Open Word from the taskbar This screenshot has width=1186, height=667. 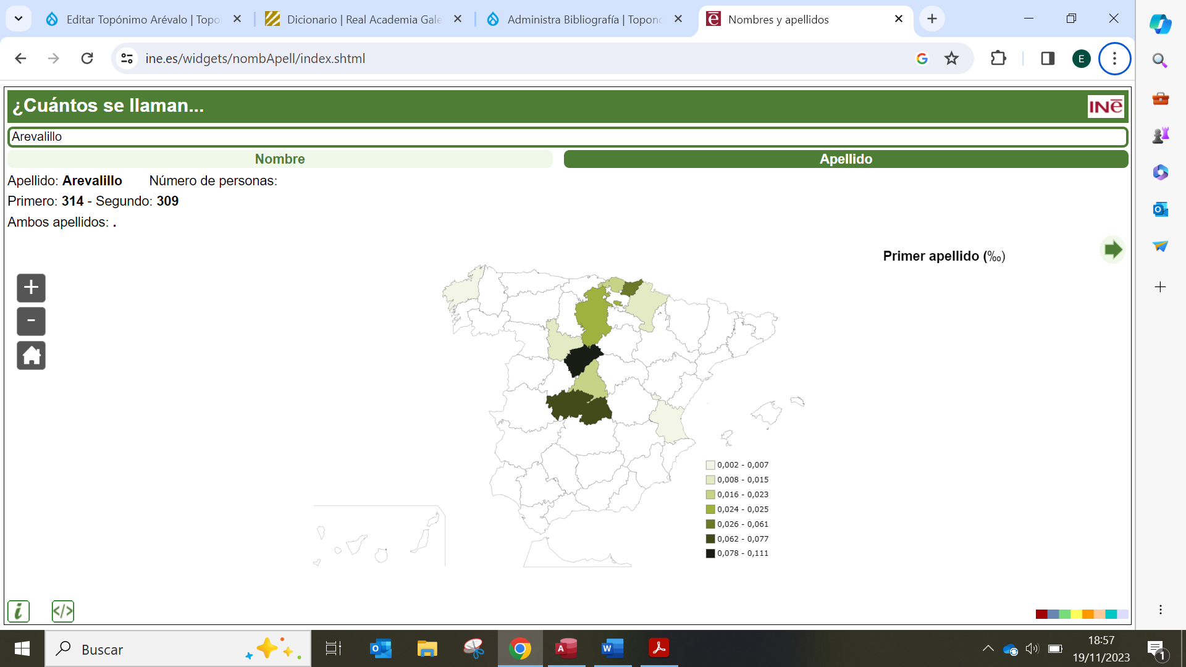(612, 648)
